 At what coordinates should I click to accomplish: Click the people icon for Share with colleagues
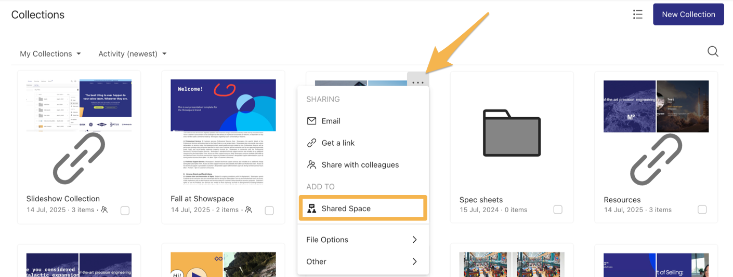coord(311,164)
